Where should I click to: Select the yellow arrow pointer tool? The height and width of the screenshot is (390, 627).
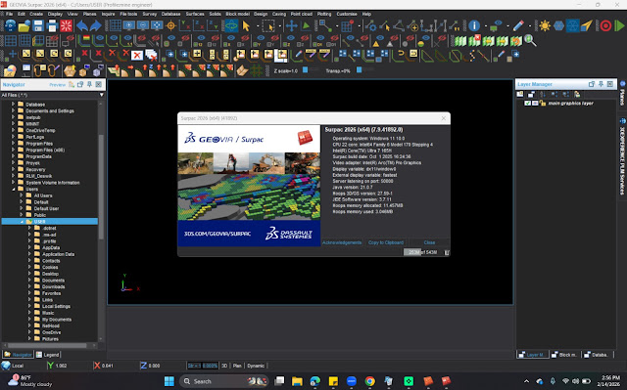[x=246, y=26]
